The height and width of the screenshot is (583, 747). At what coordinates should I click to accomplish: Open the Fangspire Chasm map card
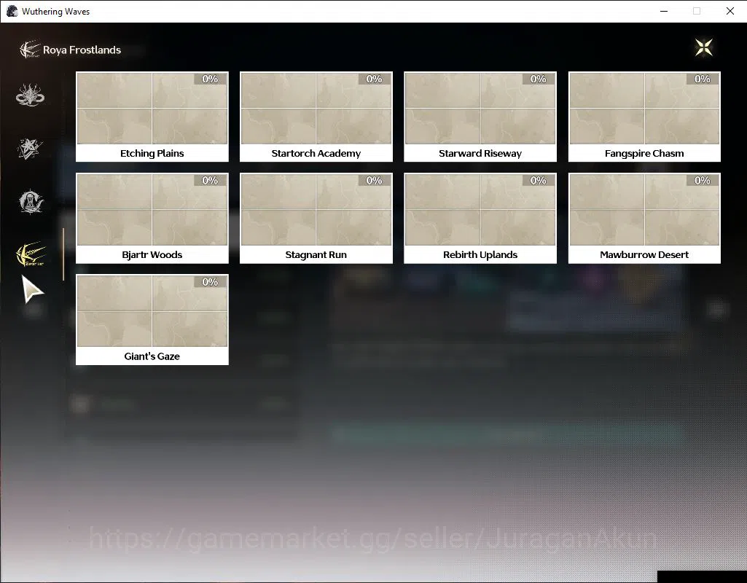coord(644,117)
